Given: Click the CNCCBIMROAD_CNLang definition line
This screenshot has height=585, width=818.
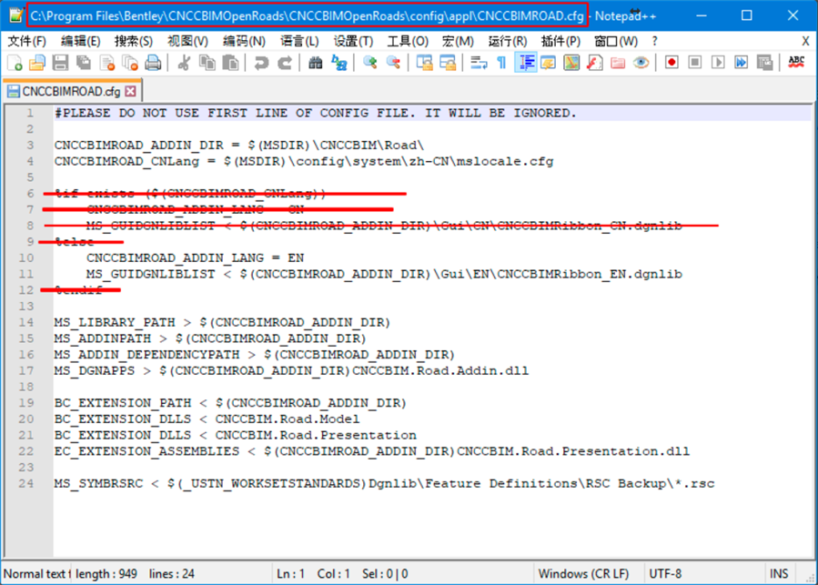Looking at the screenshot, I should point(304,161).
